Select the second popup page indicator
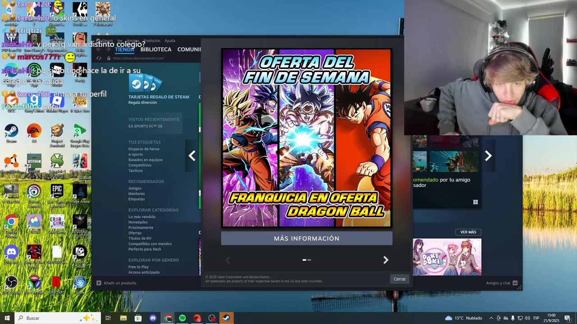The image size is (577, 324). tap(309, 260)
